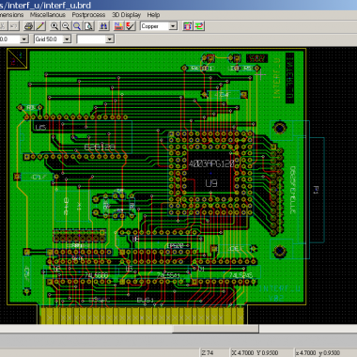
Task: Open the dropdown left of Grid 50.0
Action: (x=24, y=39)
